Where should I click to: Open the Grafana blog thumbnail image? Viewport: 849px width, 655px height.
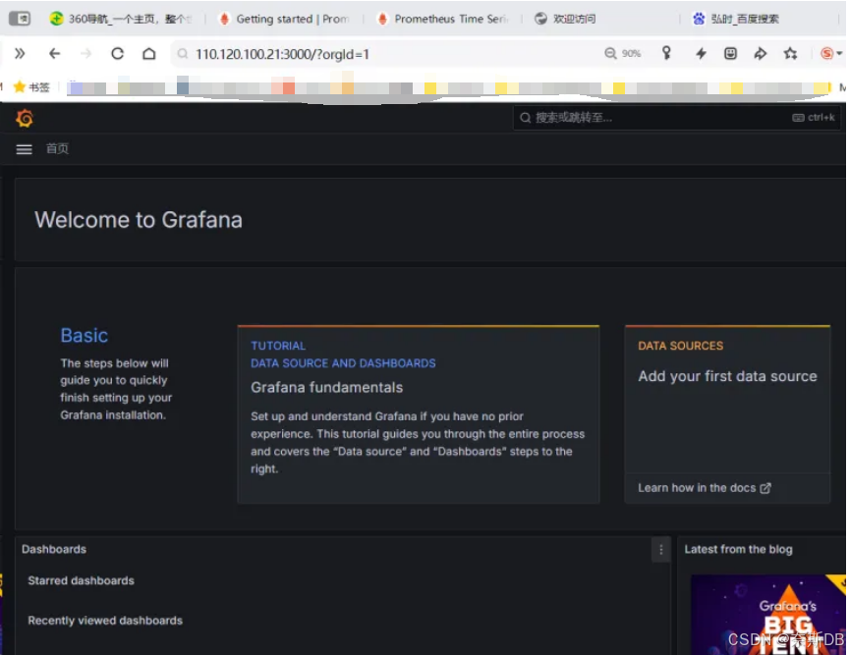(768, 615)
